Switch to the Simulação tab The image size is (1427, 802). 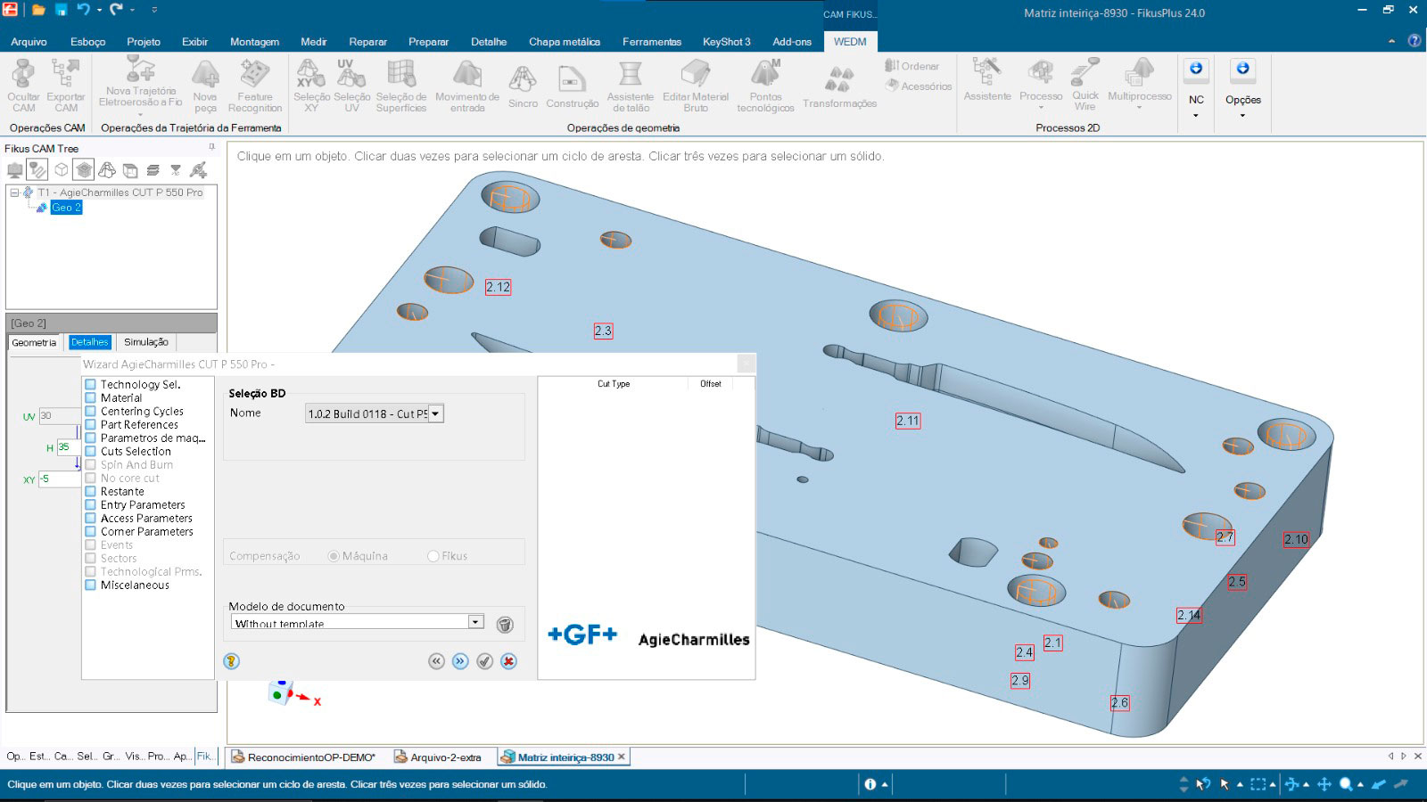coord(146,342)
